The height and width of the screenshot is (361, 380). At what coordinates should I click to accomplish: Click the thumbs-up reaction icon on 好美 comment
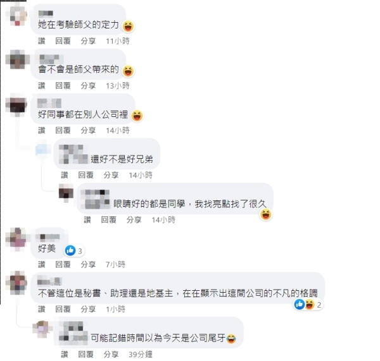click(x=70, y=250)
